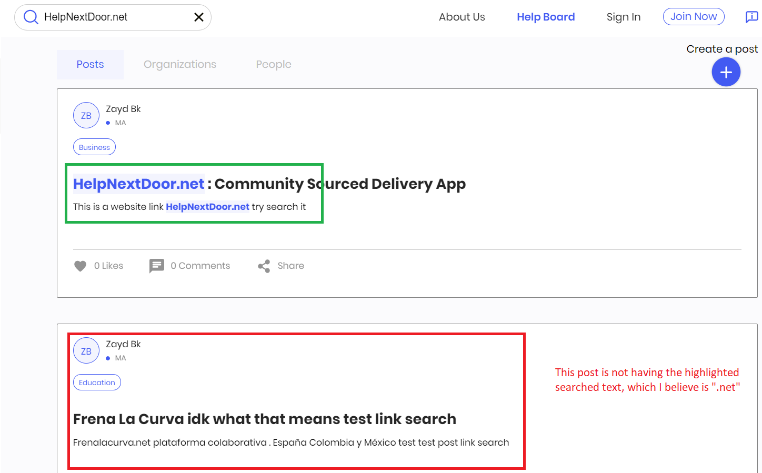
Task: Click the Share label
Action: coord(291,266)
